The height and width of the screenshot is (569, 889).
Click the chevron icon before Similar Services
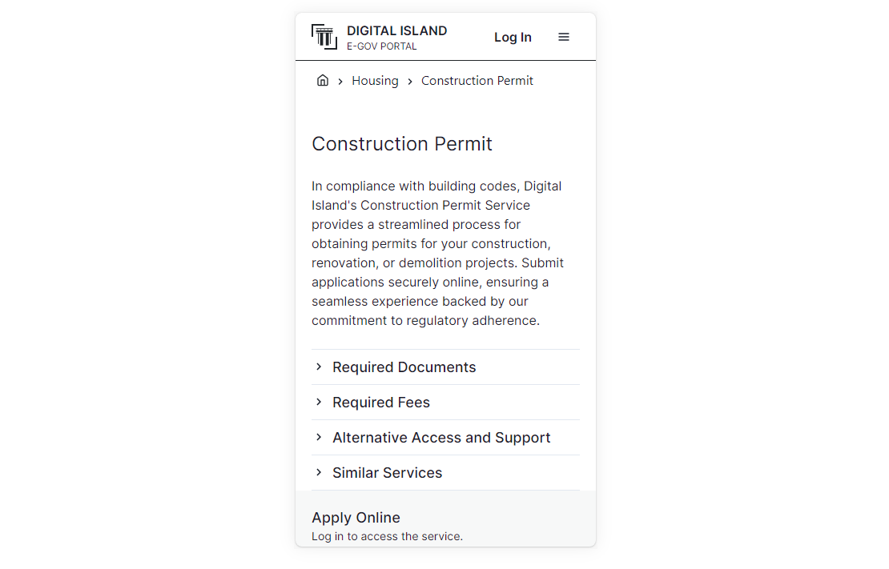coord(319,472)
